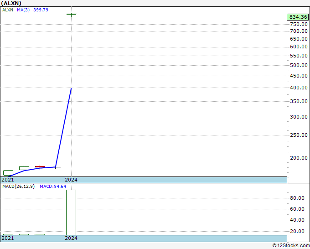Open the 12Stocks.com copyright link
310x249 pixels.
291,246
